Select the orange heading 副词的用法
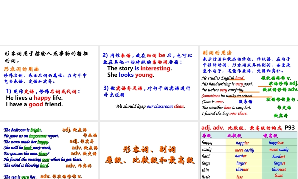Image resolution: width=298 pixels, height=179 pixels. 217,53
